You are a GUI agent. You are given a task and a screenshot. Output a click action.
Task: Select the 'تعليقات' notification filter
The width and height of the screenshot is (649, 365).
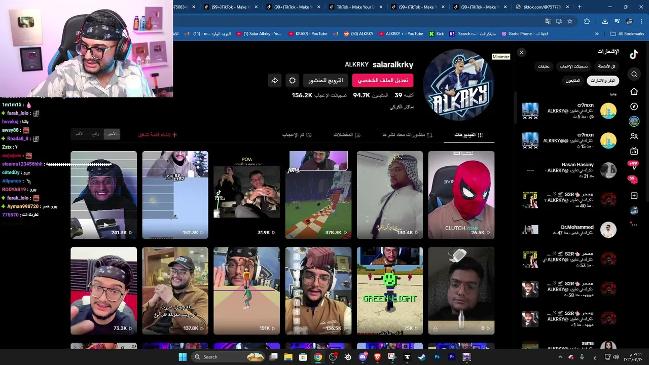tap(544, 66)
